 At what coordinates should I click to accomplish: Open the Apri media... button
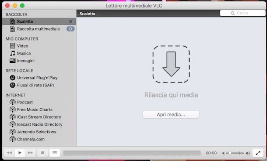[x=171, y=114]
